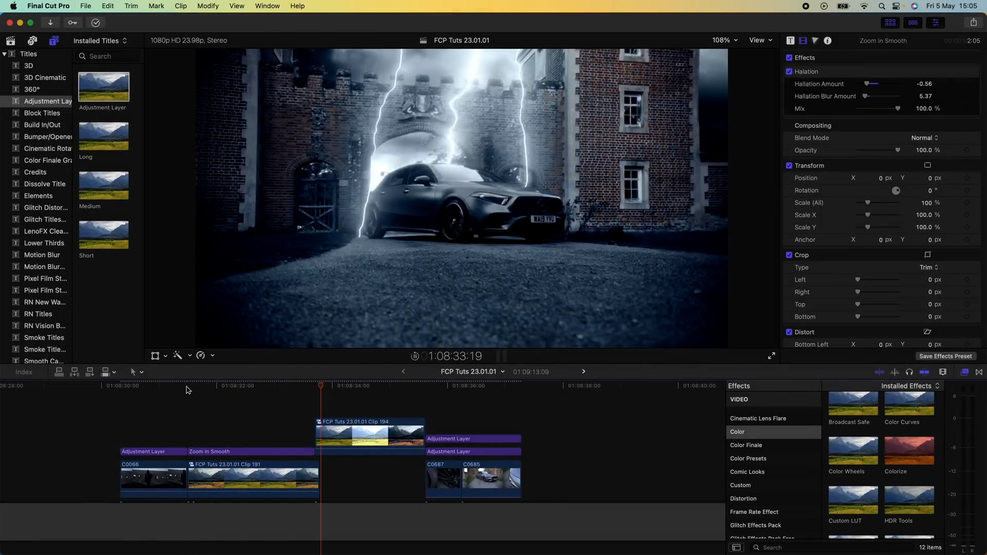Viewport: 987px width, 555px height.
Task: Open the FCP Tuts 23.01.01 clip dropdown
Action: (x=502, y=372)
